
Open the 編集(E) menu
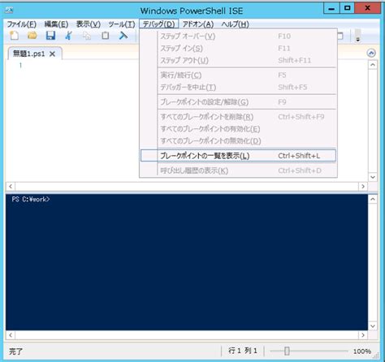[56, 24]
